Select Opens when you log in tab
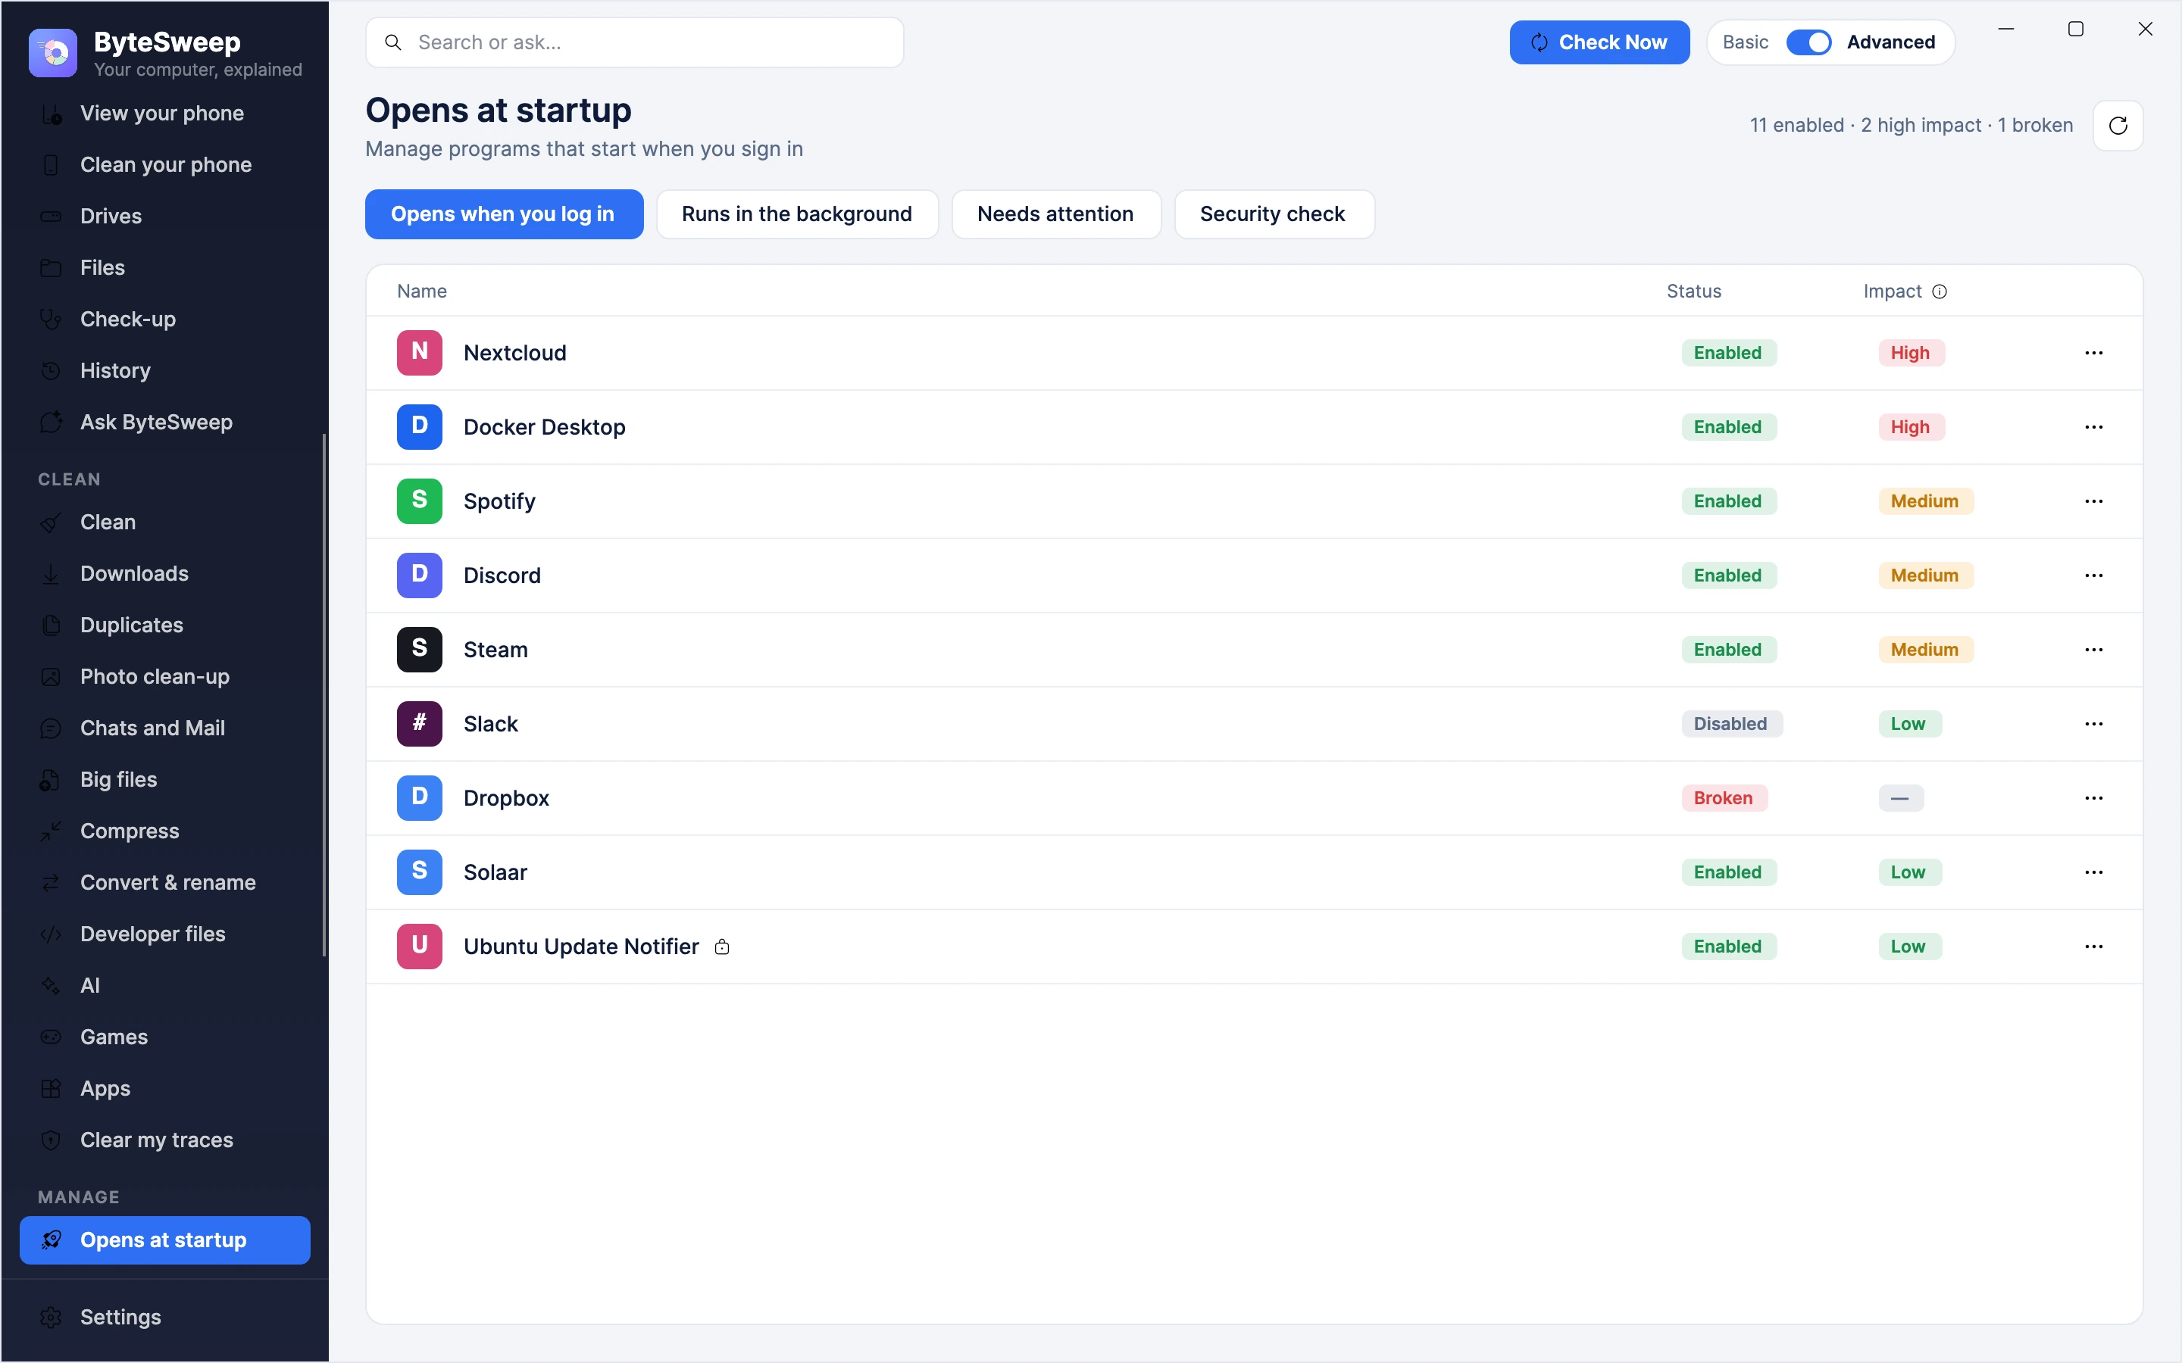 503,214
